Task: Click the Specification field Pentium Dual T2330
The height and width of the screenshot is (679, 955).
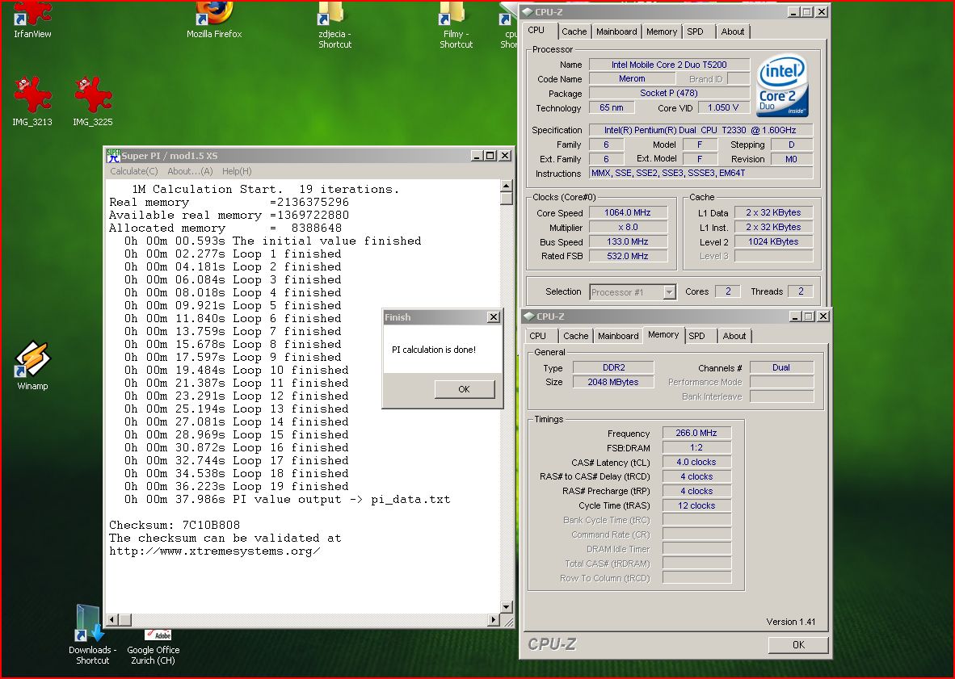Action: coord(700,130)
